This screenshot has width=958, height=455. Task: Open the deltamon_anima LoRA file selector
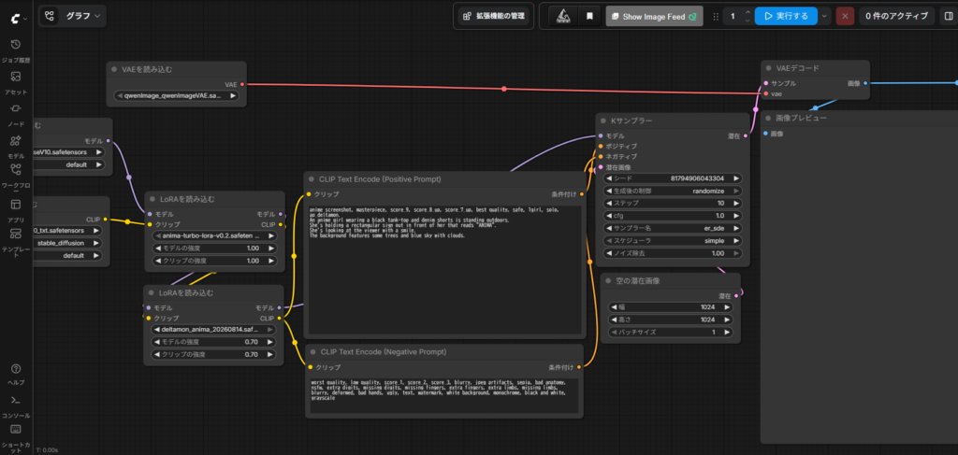(x=213, y=330)
